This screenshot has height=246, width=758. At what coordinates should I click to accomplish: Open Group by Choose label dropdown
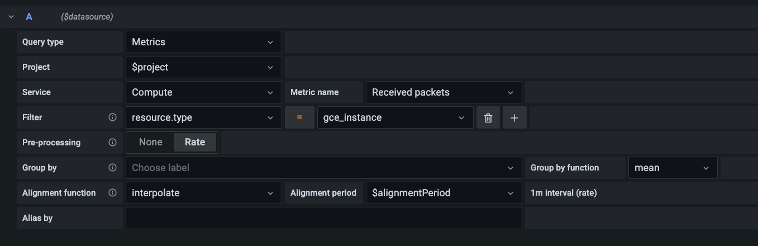323,168
